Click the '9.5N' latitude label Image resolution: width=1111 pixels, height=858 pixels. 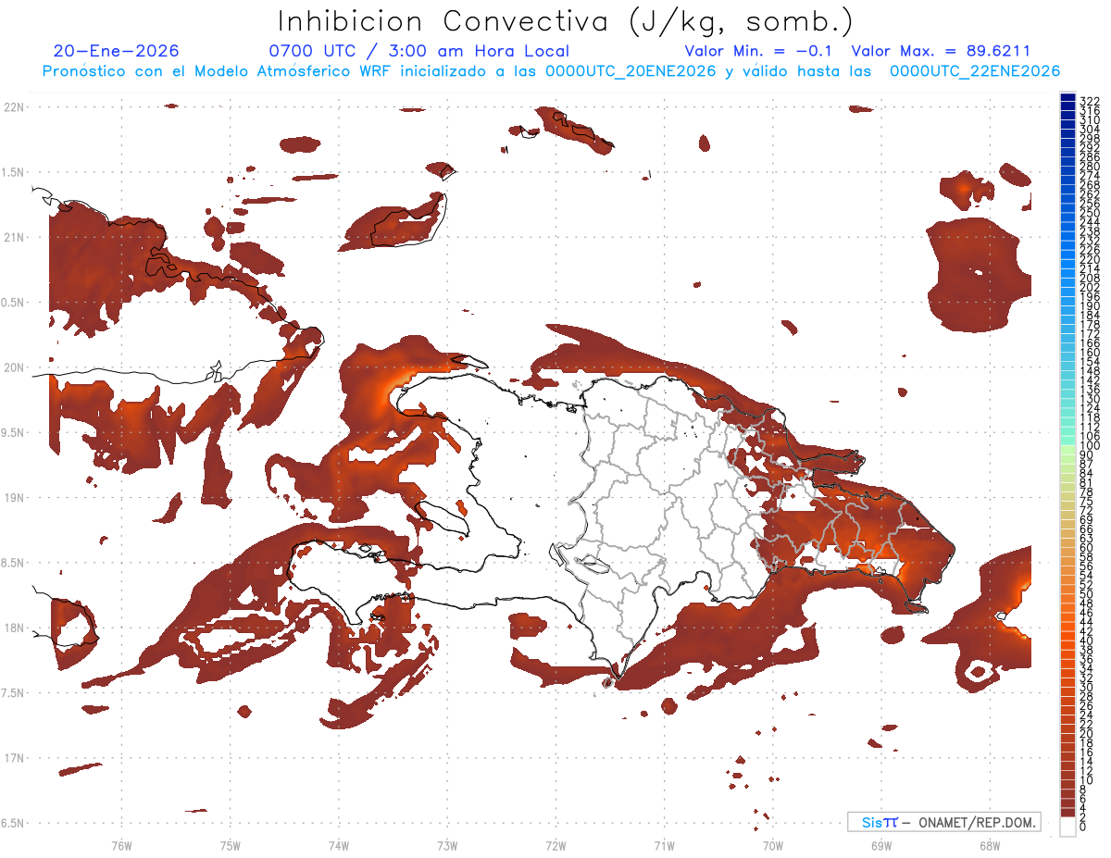pyautogui.click(x=14, y=432)
